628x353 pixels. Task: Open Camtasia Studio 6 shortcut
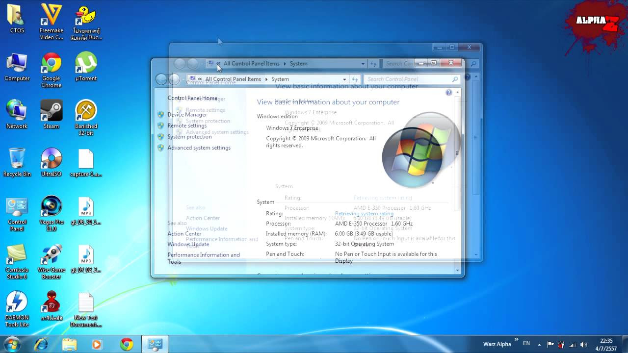coord(17,262)
